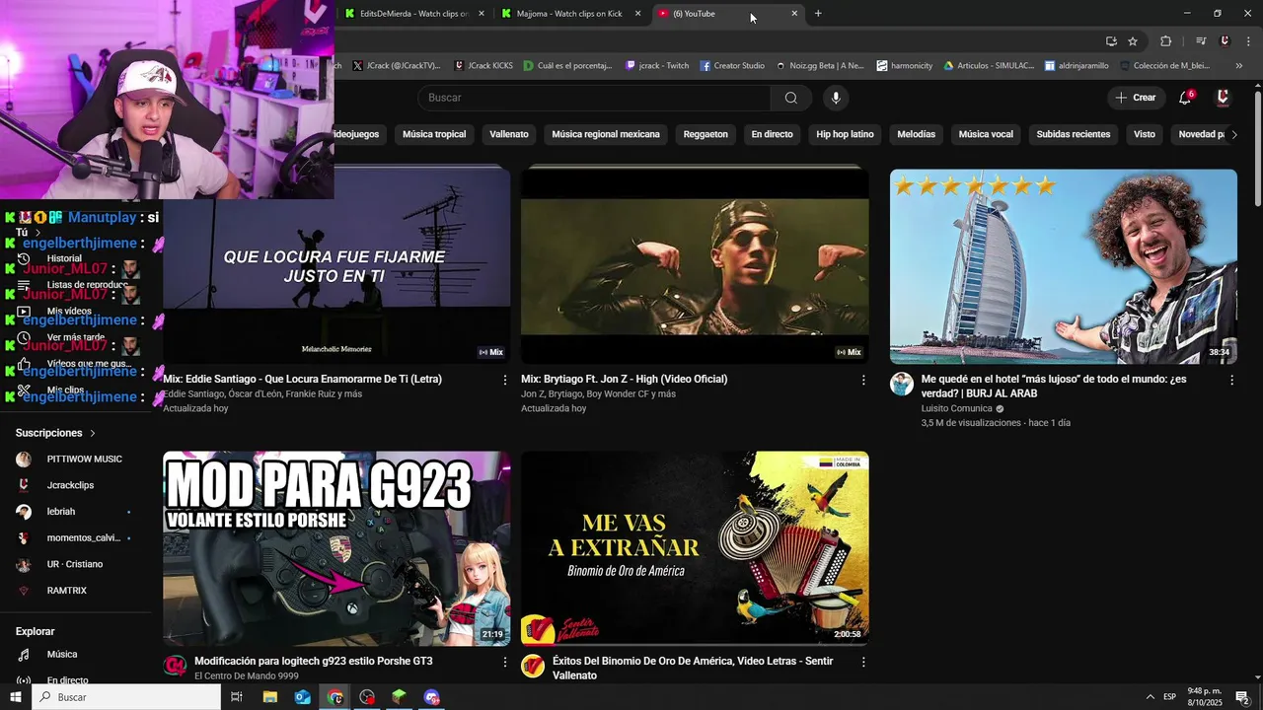Play the Me Vas A Extrañar thumbnail

point(695,548)
